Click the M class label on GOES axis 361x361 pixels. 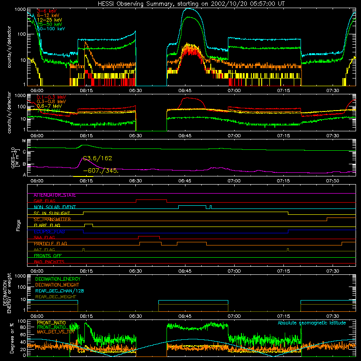click(x=24, y=141)
